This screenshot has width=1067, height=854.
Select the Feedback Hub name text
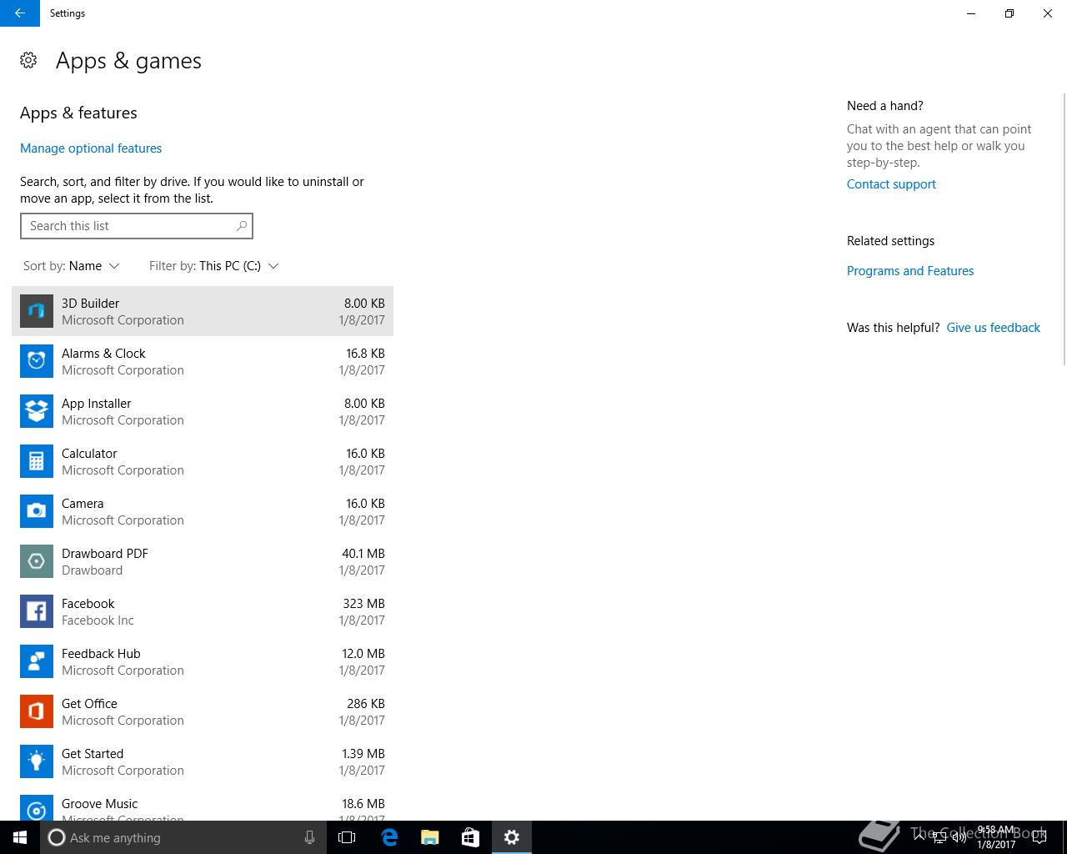(101, 654)
